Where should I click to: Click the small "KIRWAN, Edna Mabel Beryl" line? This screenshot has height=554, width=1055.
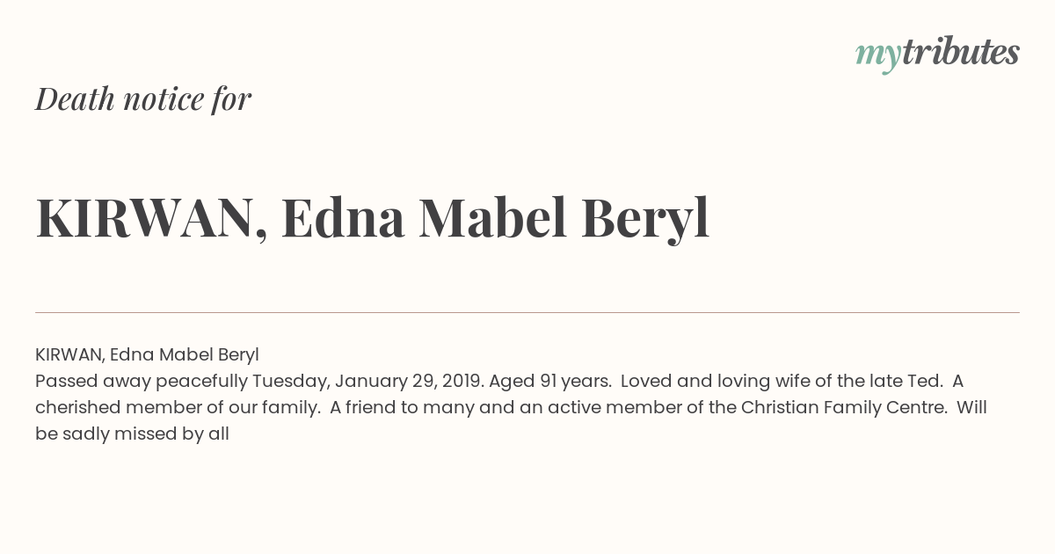pos(147,355)
